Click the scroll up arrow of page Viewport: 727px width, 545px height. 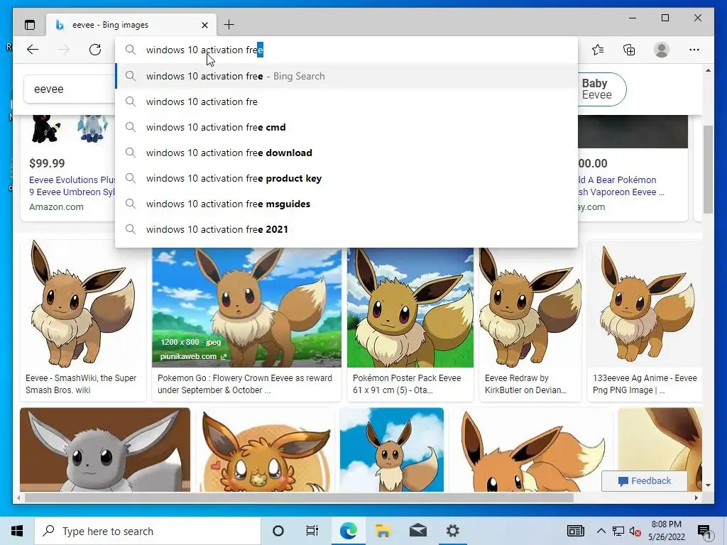tap(708, 70)
